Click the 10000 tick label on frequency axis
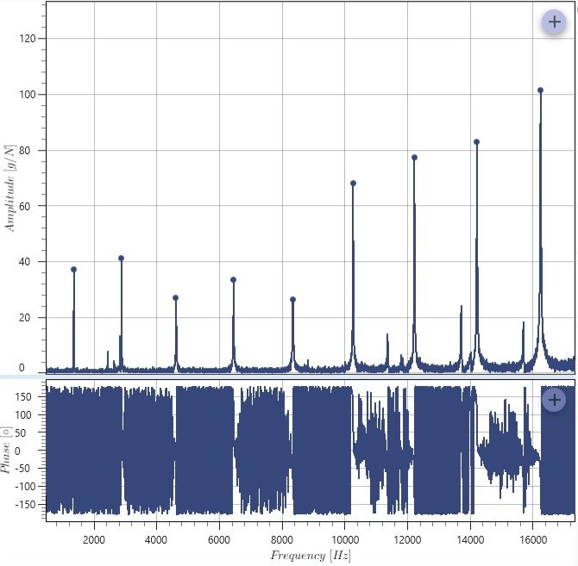Screen dimensions: 578x566 345,540
